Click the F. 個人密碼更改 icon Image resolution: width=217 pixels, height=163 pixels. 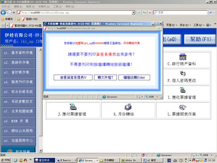click(182, 73)
